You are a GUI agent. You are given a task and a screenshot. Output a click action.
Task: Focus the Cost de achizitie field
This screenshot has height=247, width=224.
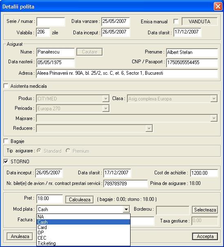pos(204,173)
